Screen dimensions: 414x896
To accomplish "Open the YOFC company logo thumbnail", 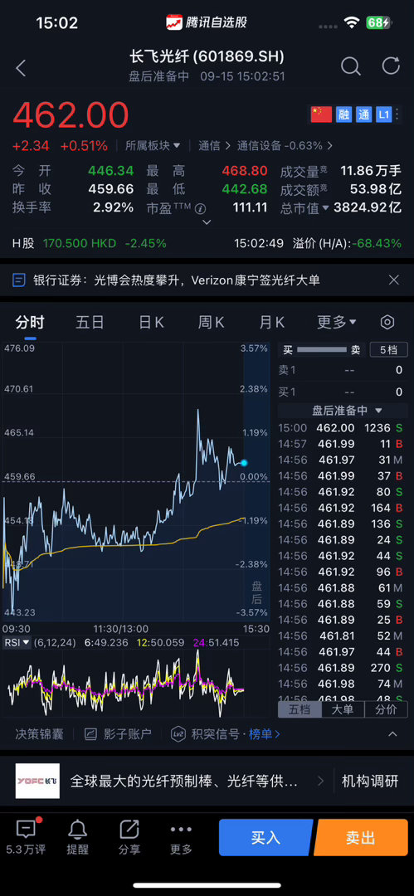I will point(37,781).
